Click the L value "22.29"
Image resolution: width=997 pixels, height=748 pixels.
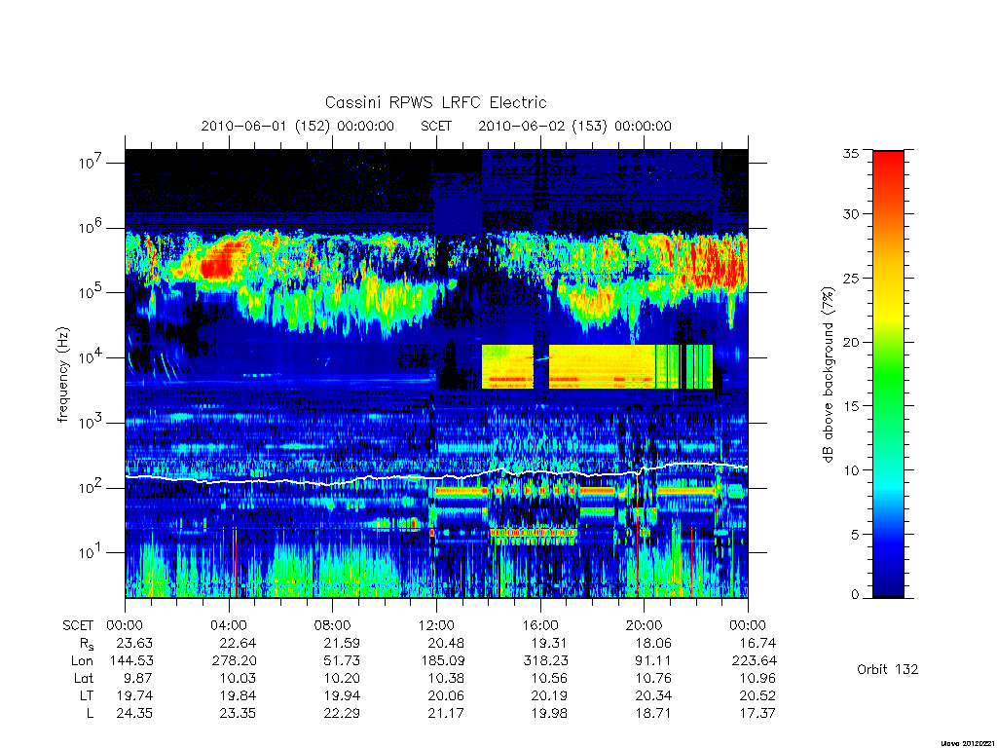coord(342,714)
